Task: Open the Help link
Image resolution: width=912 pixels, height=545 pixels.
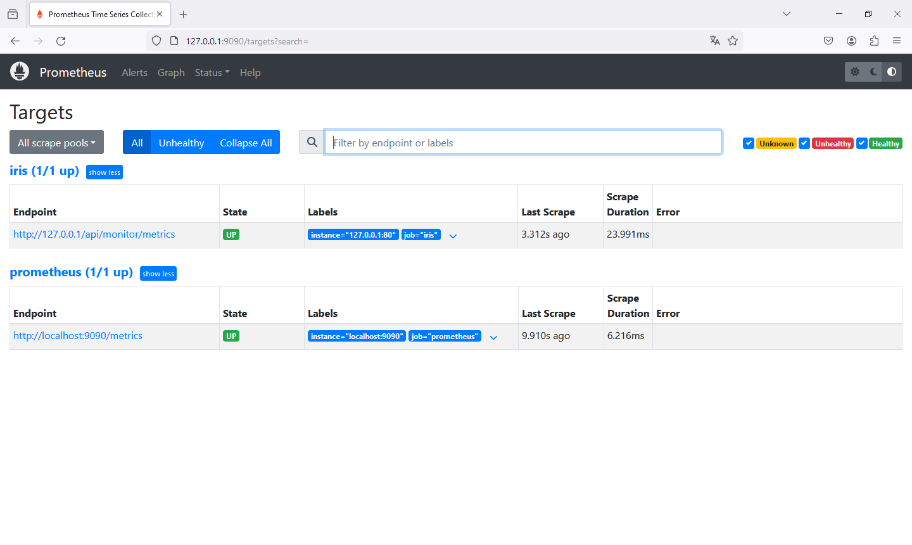Action: tap(250, 72)
